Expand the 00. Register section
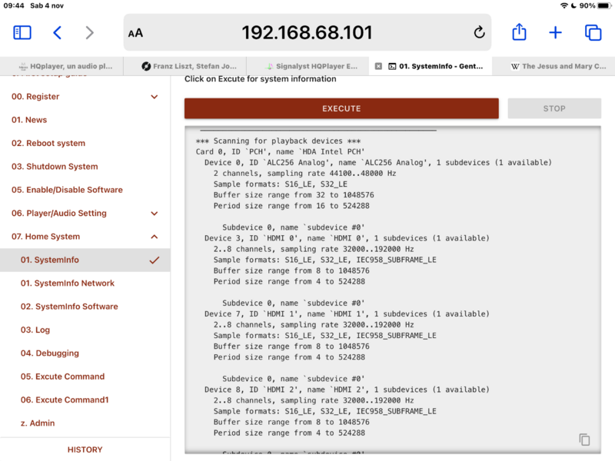This screenshot has width=615, height=461. (x=154, y=97)
